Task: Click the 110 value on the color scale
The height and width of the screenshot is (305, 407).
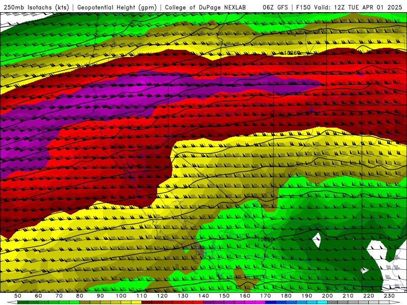Action: [x=142, y=296]
